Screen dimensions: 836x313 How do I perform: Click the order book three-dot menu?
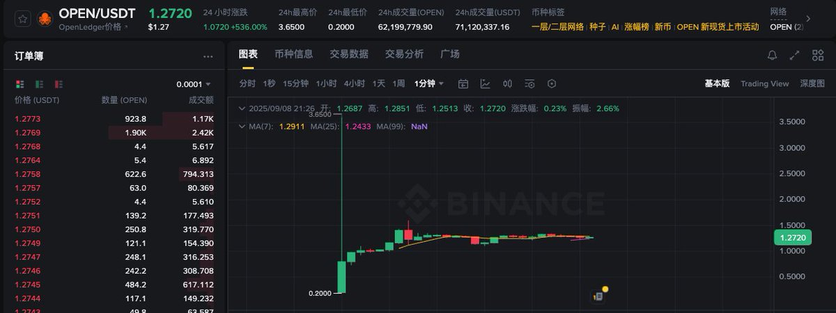(208, 57)
